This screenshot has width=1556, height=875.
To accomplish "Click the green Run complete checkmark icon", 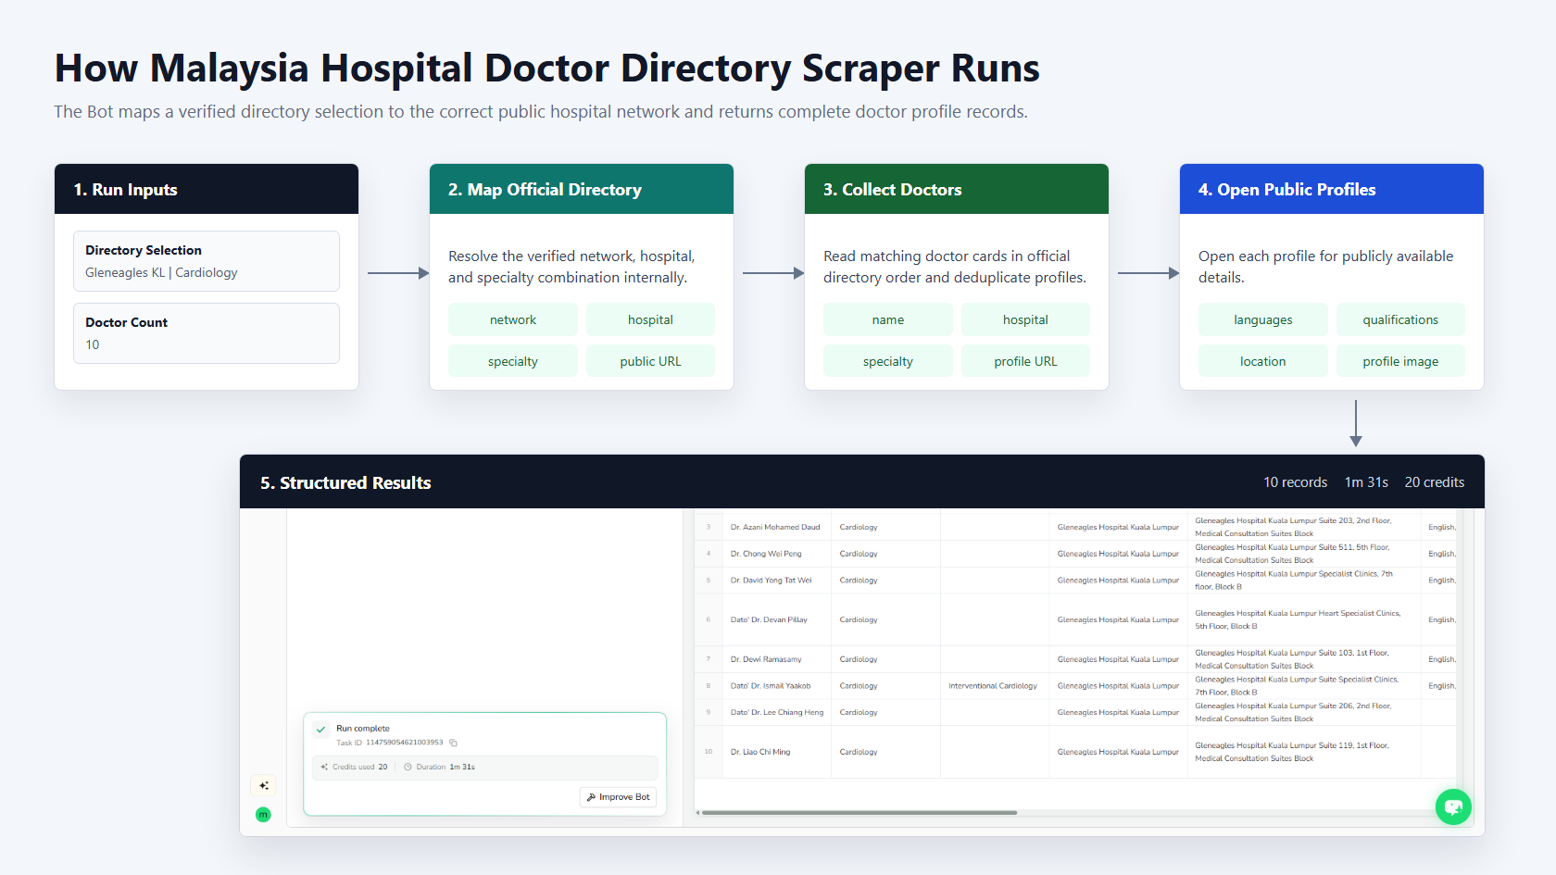I will coord(320,730).
